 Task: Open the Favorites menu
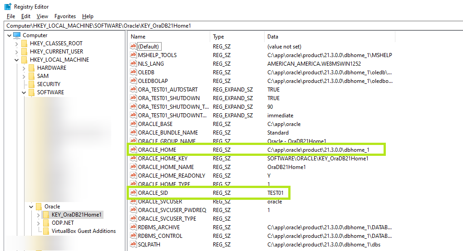tap(65, 16)
